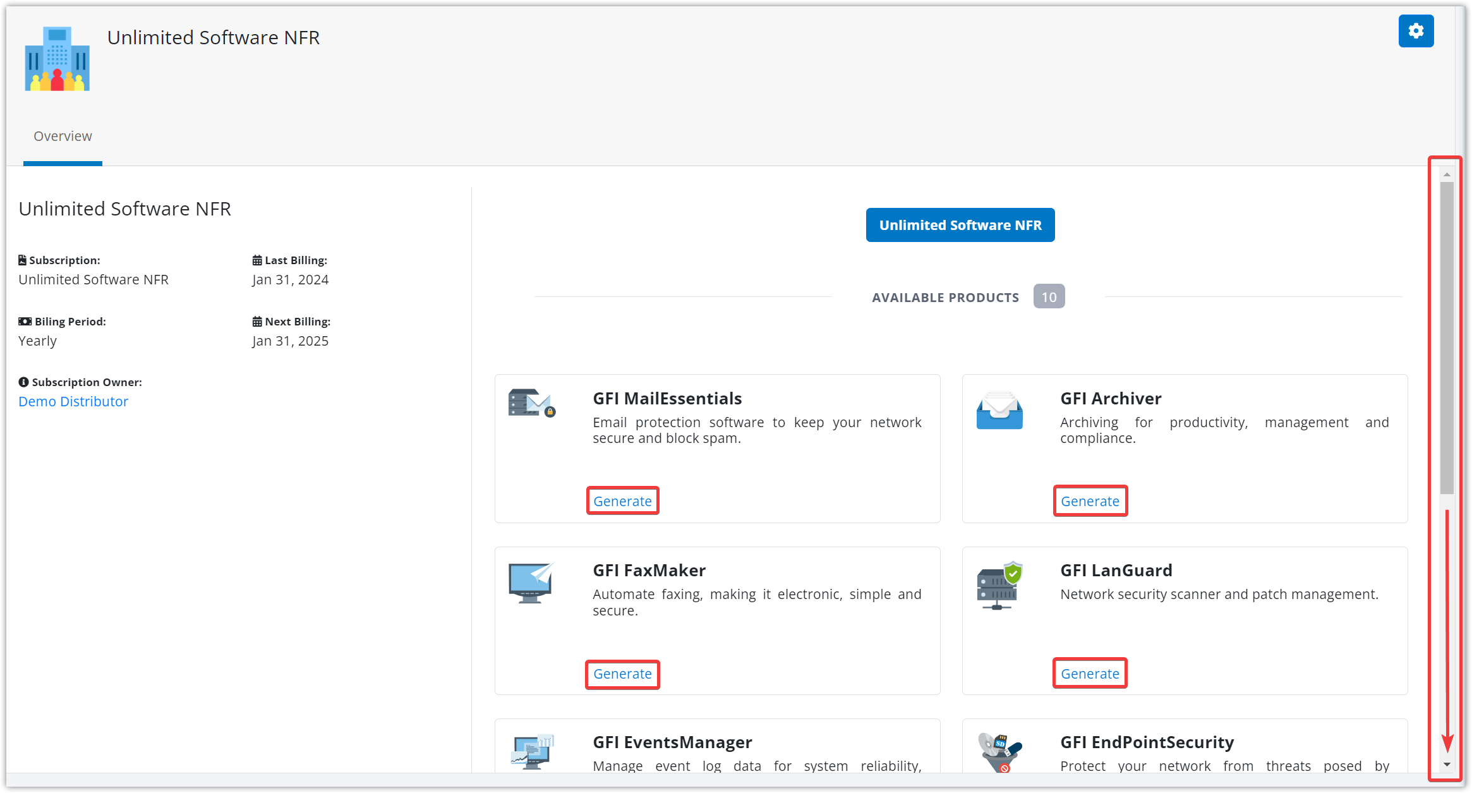1472x793 pixels.
Task: Click the GFI LanGuard title
Action: (x=1116, y=571)
